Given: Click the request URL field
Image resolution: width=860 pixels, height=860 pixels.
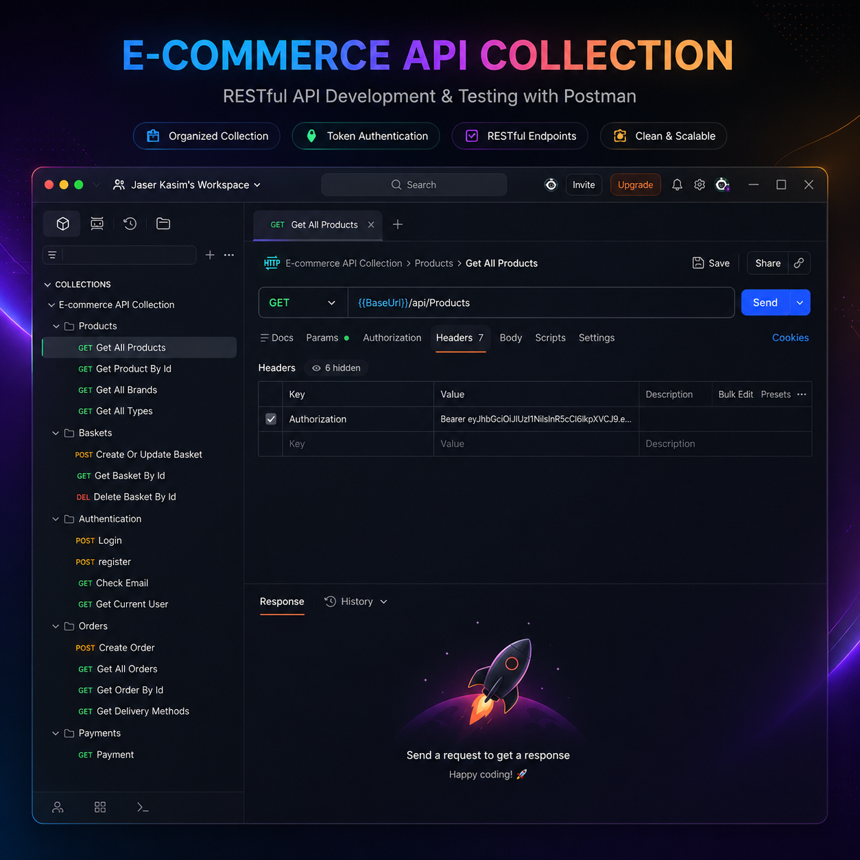Looking at the screenshot, I should 541,302.
